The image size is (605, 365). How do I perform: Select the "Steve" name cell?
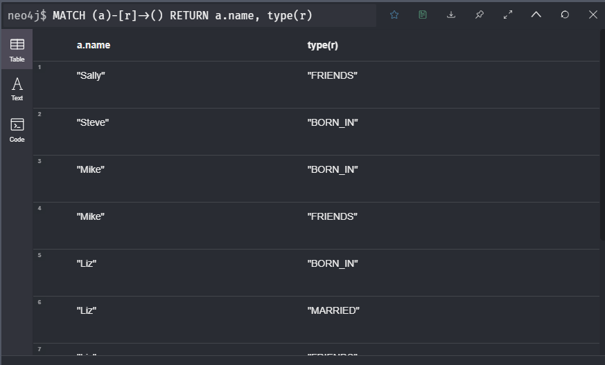(x=93, y=122)
